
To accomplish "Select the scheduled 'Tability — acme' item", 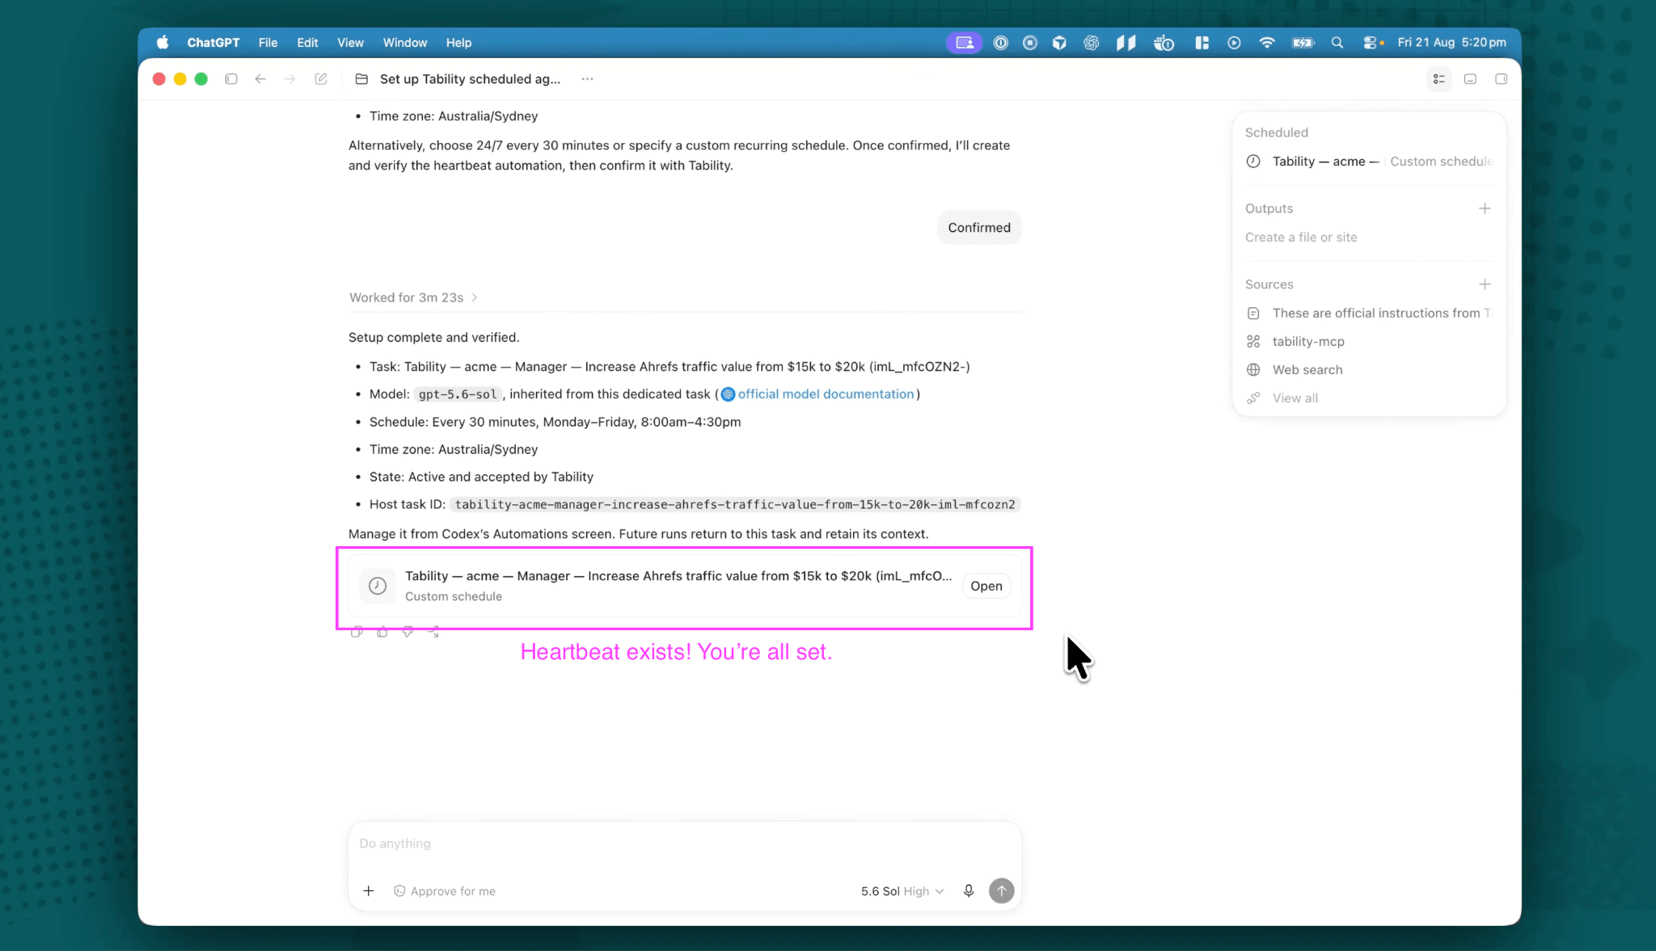I will [x=1370, y=162].
